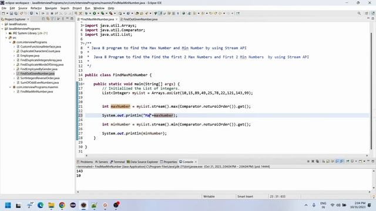
Task: Select Employee.java in Project Explorer
Action: (x=30, y=56)
